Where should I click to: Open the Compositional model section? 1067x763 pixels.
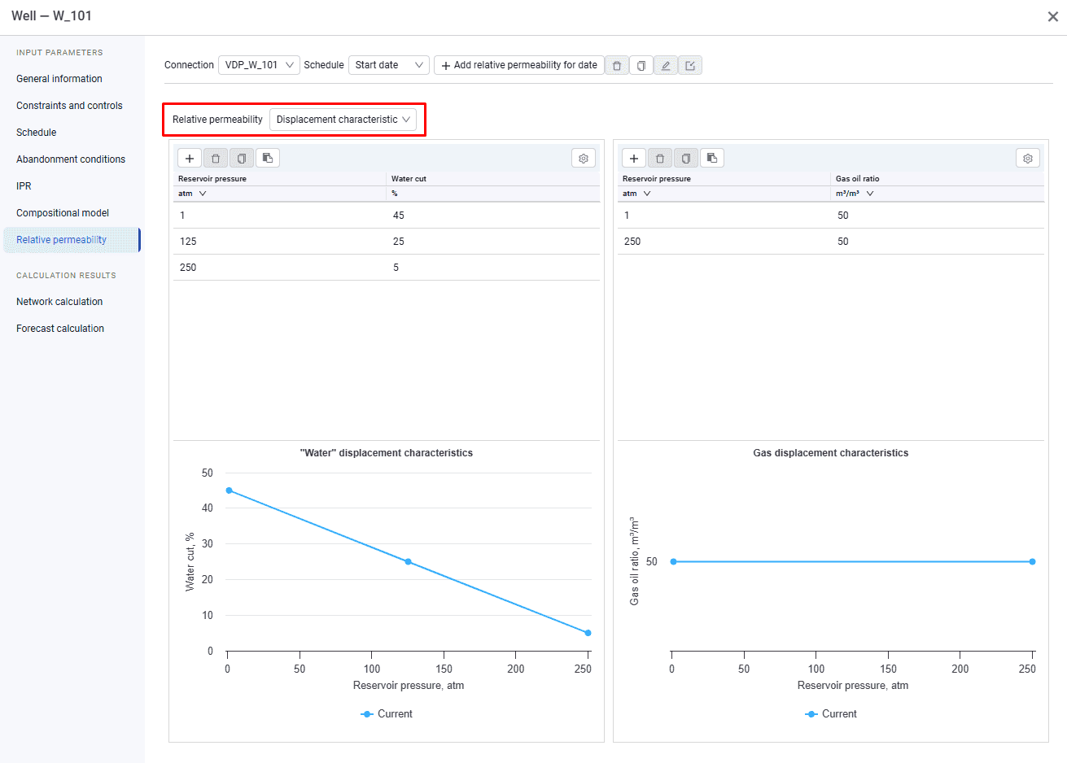click(x=63, y=213)
